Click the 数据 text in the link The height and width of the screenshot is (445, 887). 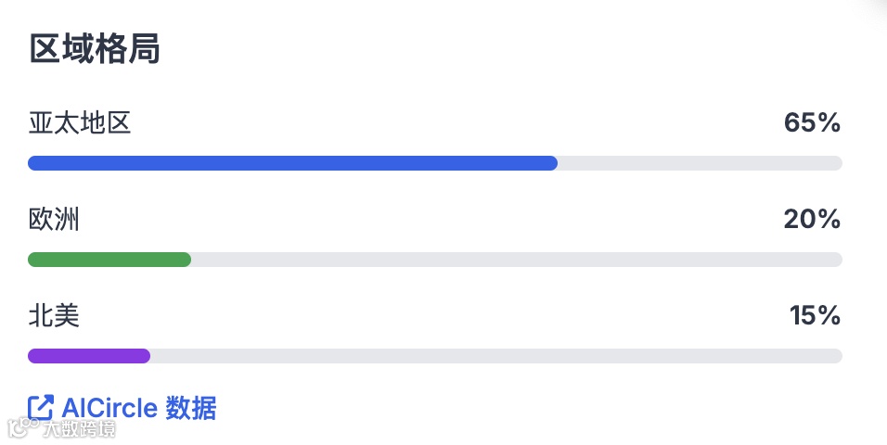click(x=190, y=408)
